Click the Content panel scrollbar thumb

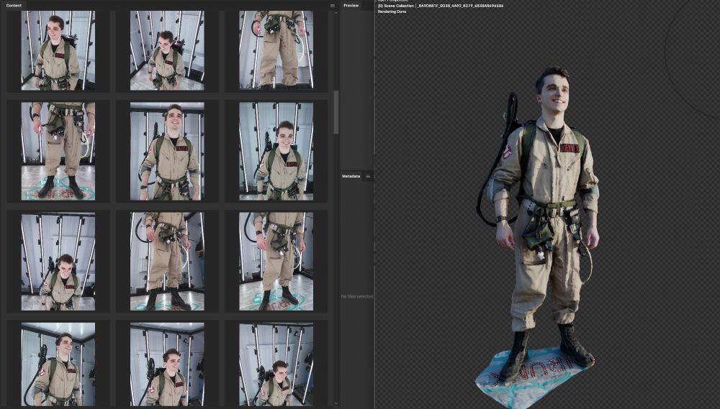click(x=336, y=112)
